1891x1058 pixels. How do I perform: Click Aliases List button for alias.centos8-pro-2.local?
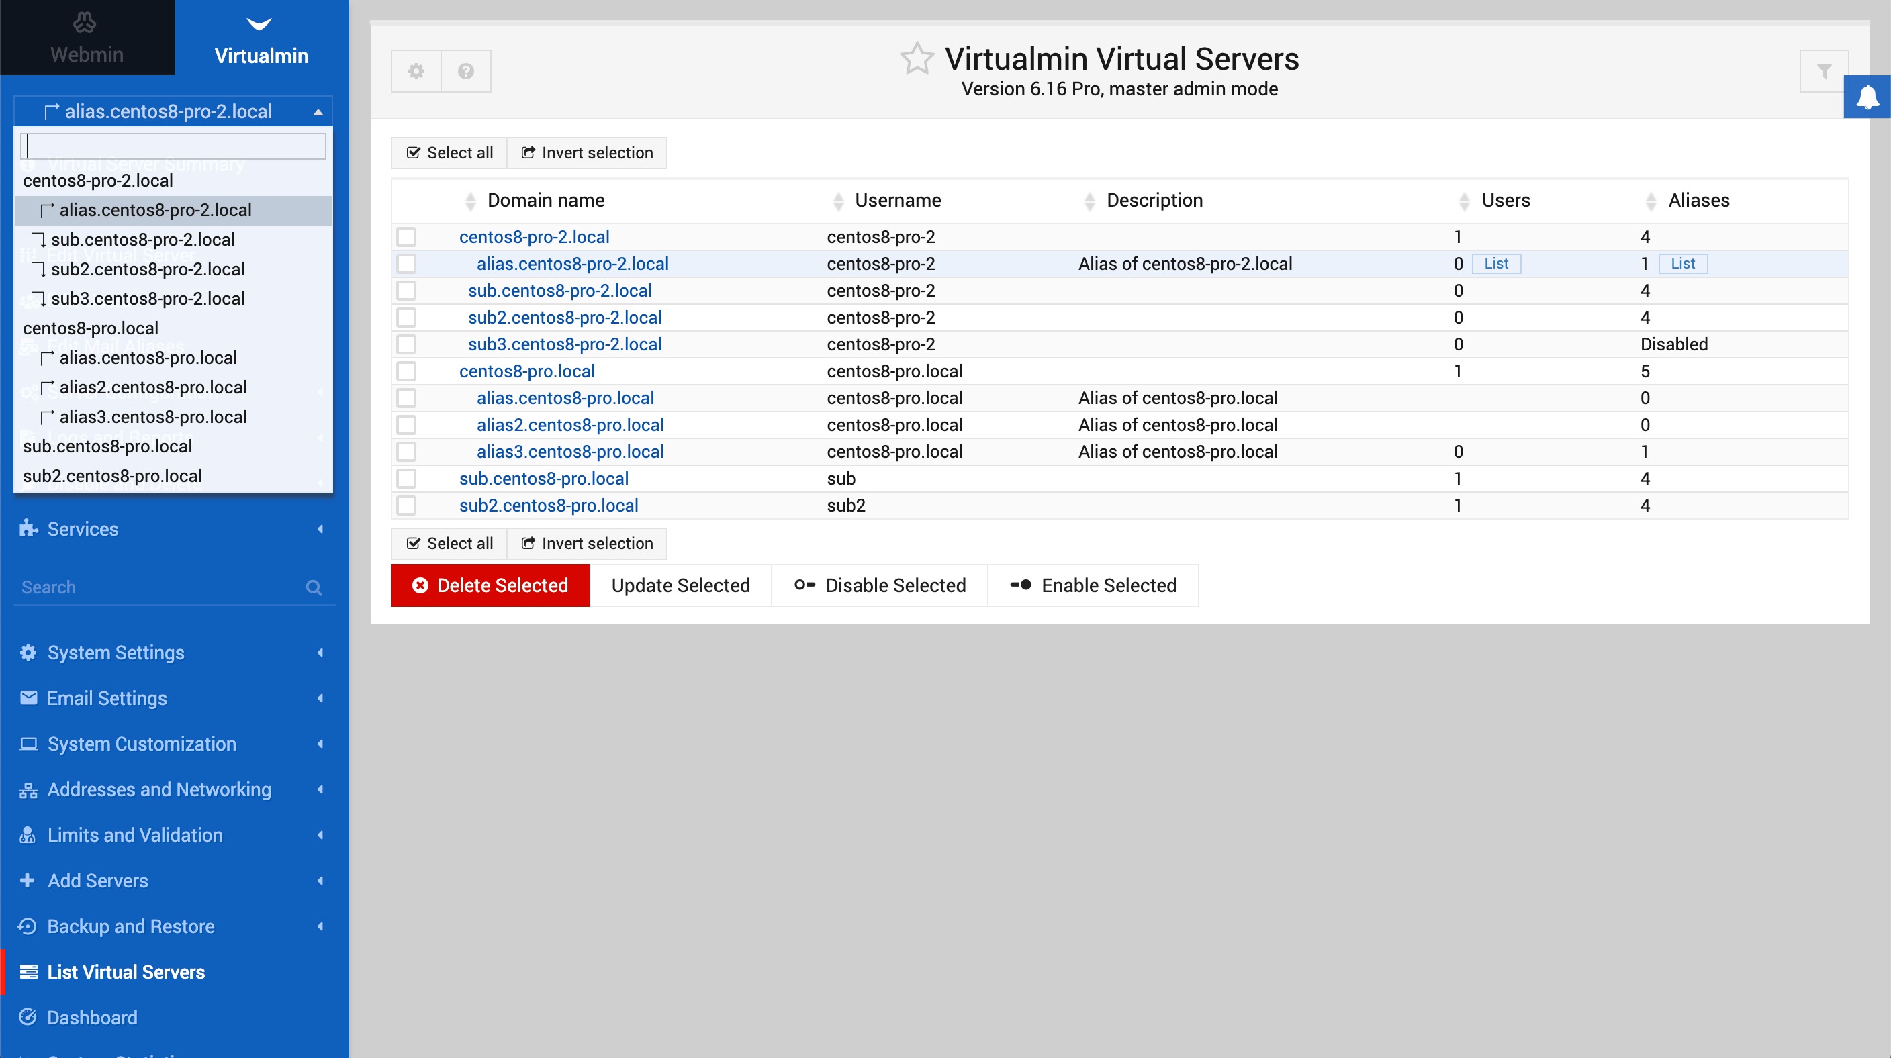point(1683,264)
